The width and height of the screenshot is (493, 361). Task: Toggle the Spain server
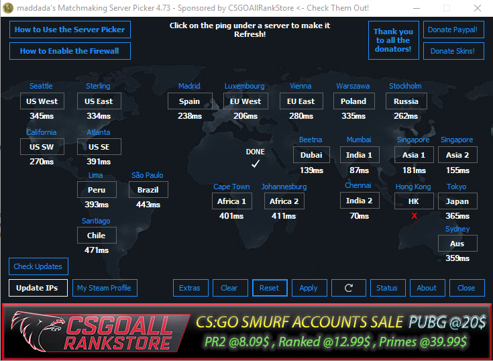[190, 101]
